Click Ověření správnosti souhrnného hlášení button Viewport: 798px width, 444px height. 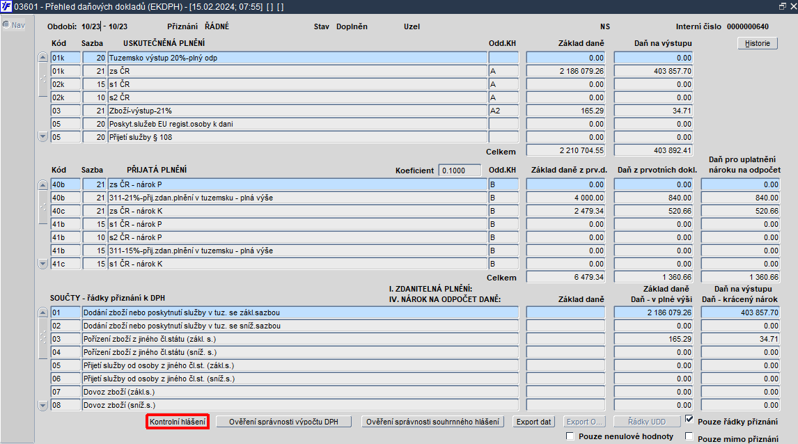pyautogui.click(x=432, y=422)
